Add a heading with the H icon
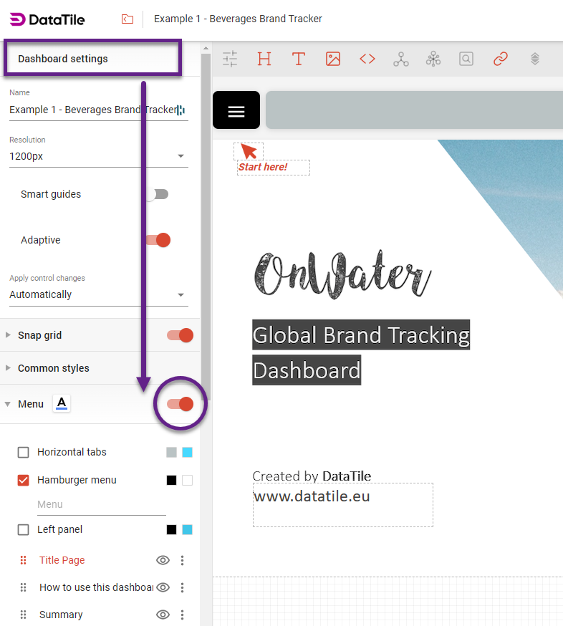The image size is (563, 626). (264, 59)
